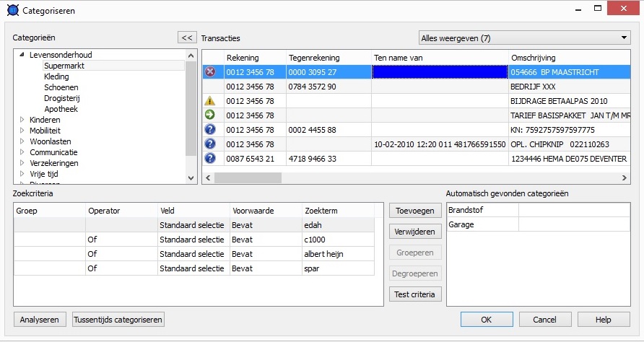The image size is (644, 342).
Task: Click the Analyseren button
Action: point(40,320)
